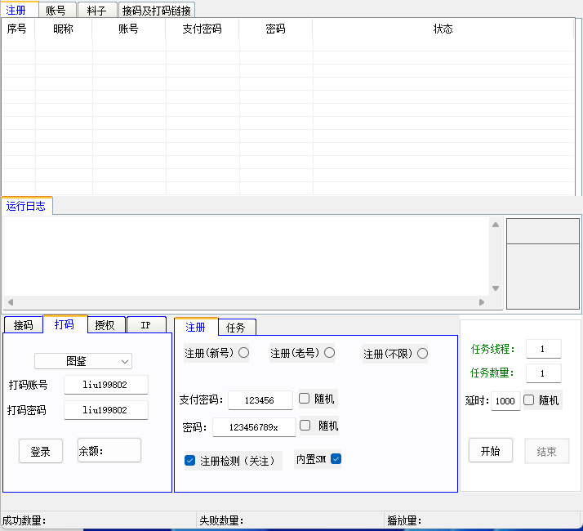Select 注册(老号) radio button
The image size is (583, 531).
tap(329, 353)
